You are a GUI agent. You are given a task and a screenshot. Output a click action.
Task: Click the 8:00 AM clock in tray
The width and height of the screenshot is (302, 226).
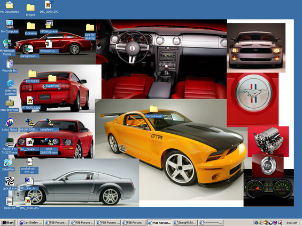(292, 223)
